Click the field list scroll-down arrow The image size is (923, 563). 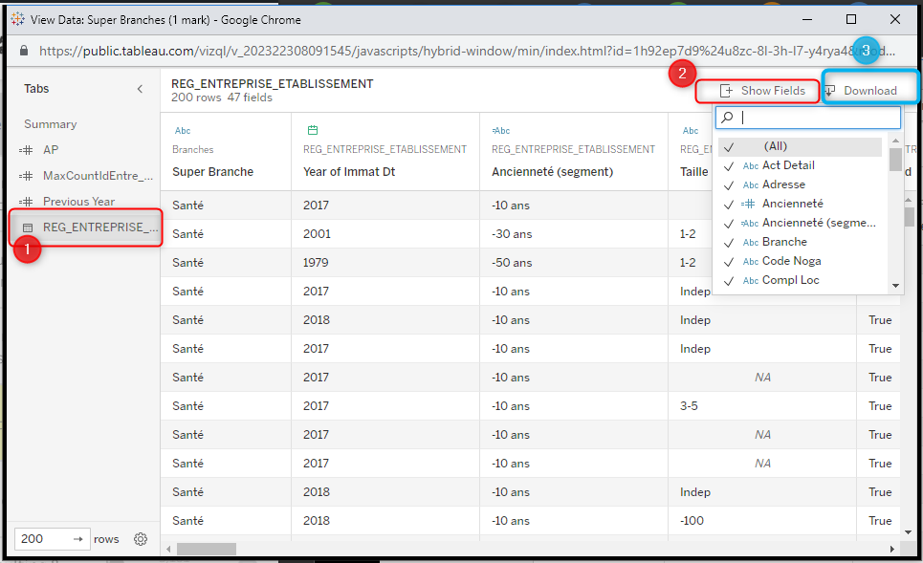tap(895, 286)
